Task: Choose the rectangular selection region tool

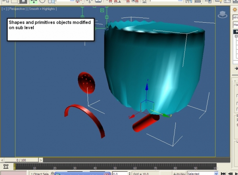Action: (x=14, y=1)
